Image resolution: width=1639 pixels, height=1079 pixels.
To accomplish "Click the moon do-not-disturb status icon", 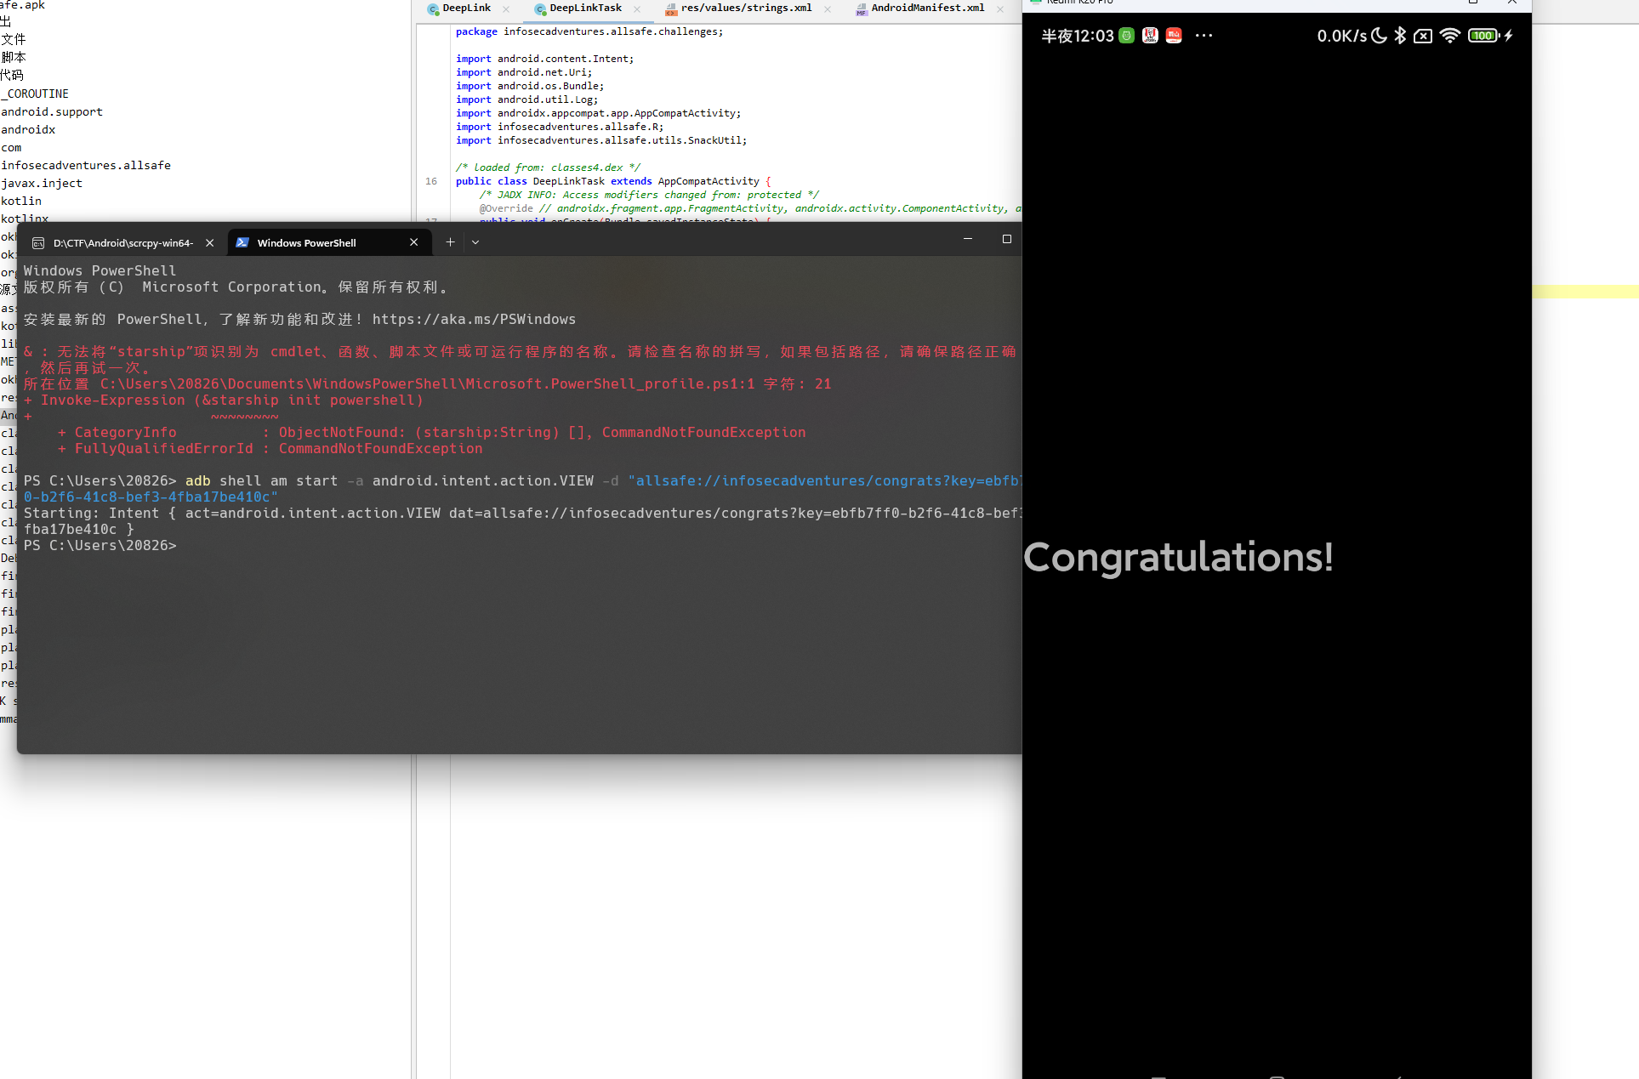I will tap(1379, 36).
